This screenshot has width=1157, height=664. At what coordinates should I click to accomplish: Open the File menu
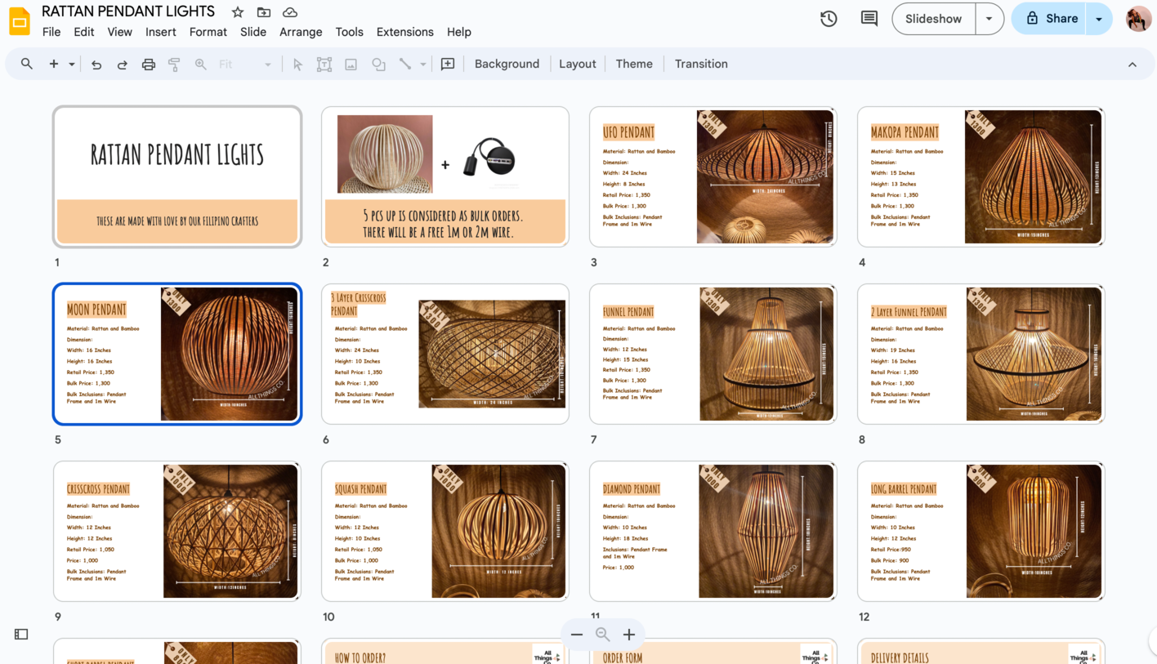[51, 32]
